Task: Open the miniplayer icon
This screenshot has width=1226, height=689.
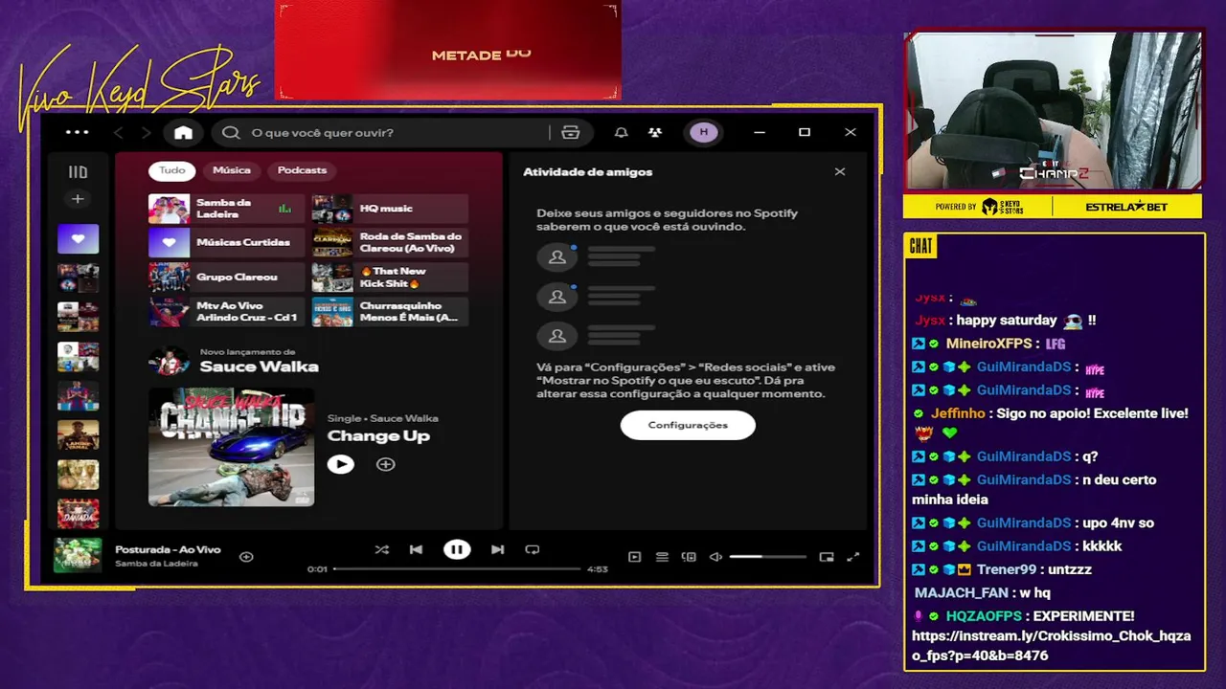Action: [827, 557]
